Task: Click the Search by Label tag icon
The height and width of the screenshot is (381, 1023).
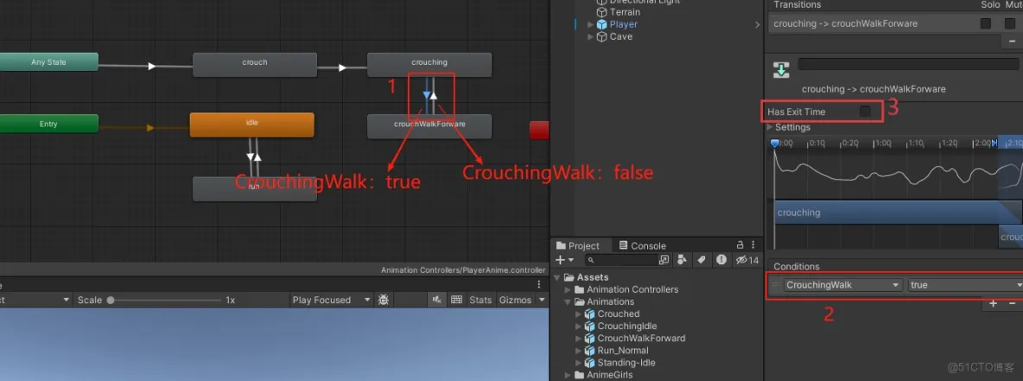Action: coord(702,260)
